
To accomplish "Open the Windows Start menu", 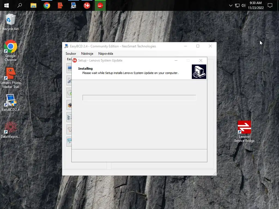I will 7,5.
